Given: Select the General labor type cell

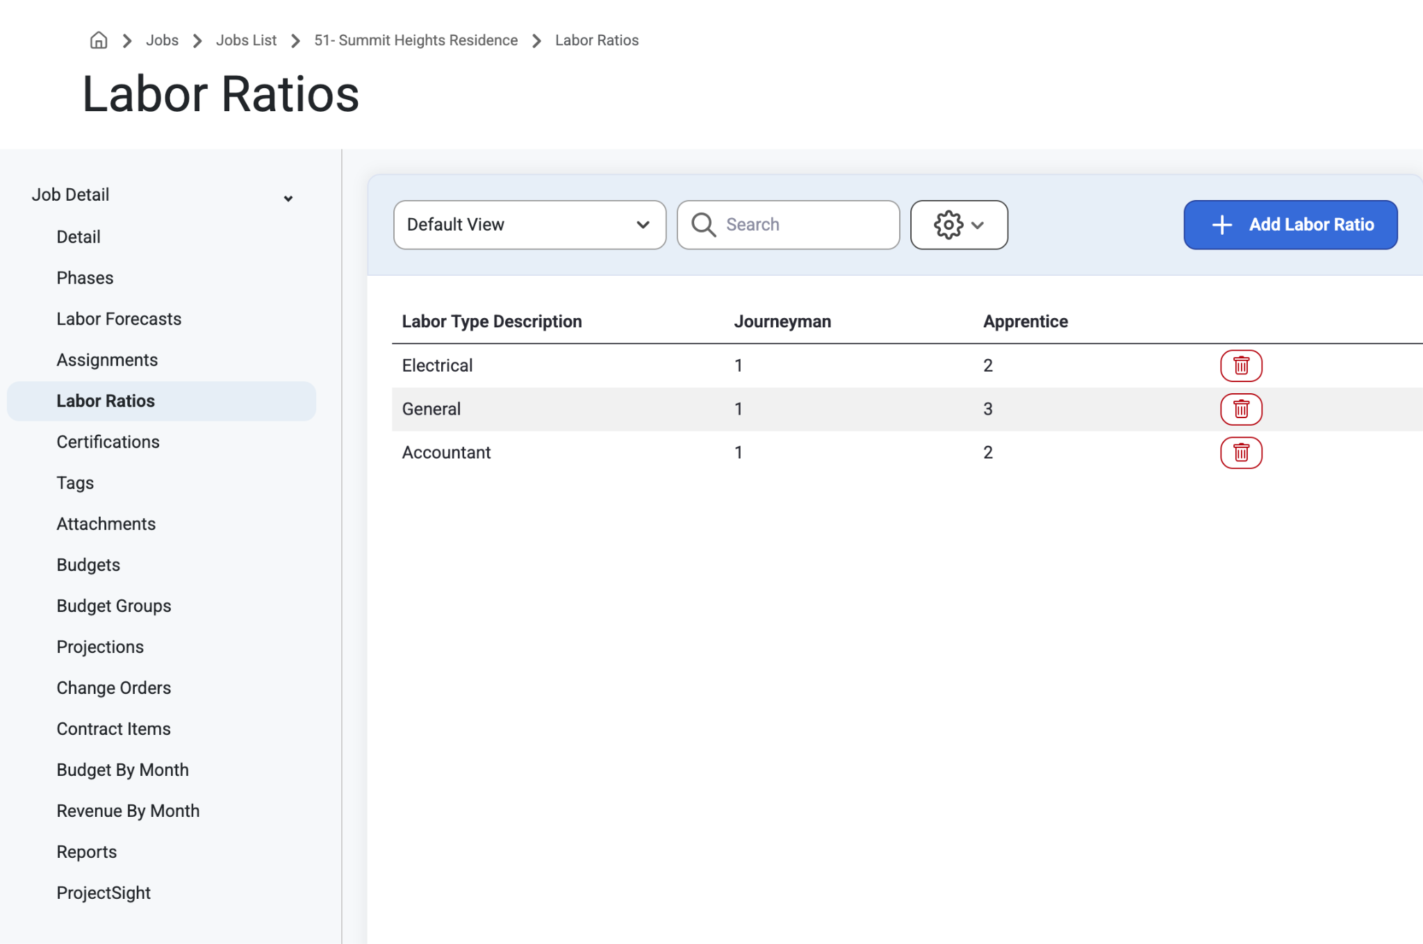Looking at the screenshot, I should point(431,409).
